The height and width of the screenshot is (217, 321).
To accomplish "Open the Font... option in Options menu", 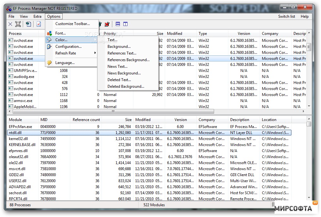I will point(60,33).
